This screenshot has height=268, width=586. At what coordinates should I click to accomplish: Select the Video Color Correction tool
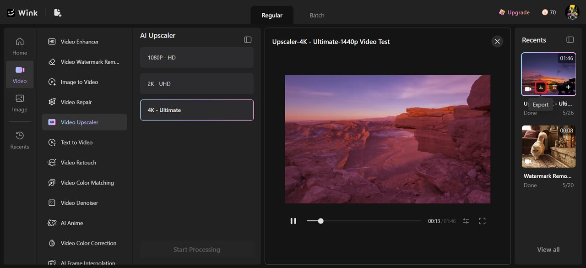click(x=84, y=243)
